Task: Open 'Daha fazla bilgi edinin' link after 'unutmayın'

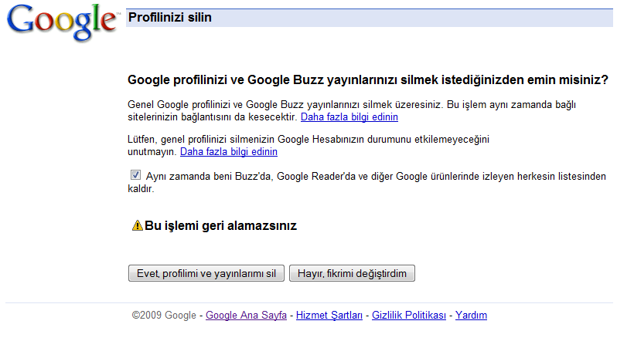Action: (x=229, y=151)
